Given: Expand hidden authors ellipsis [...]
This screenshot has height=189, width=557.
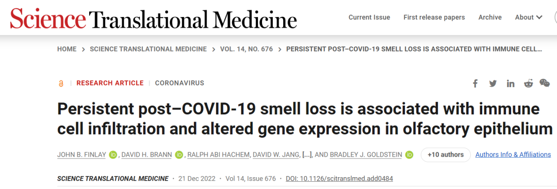Looking at the screenshot, I should tap(307, 154).
